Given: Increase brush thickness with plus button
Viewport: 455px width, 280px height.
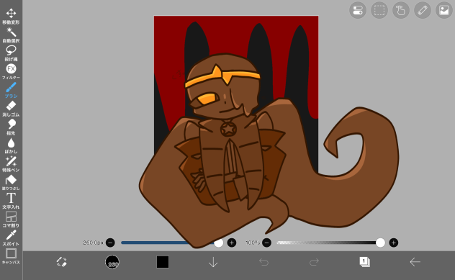Looking at the screenshot, I should click(232, 243).
